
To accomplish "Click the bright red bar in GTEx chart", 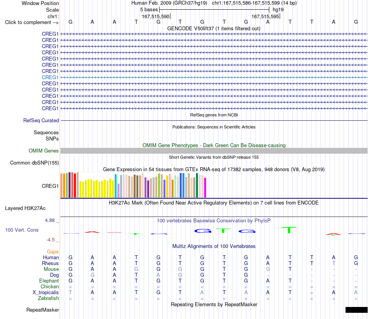I will point(75,185).
